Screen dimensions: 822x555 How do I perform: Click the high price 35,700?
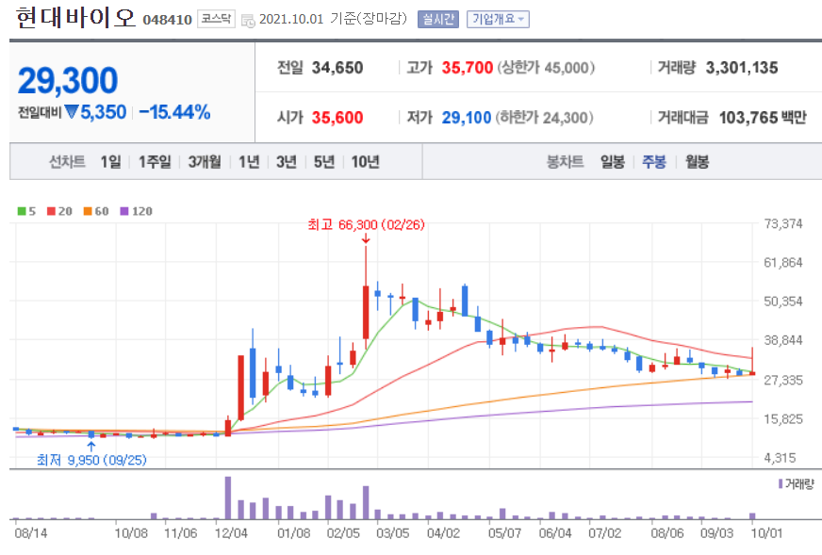(468, 68)
